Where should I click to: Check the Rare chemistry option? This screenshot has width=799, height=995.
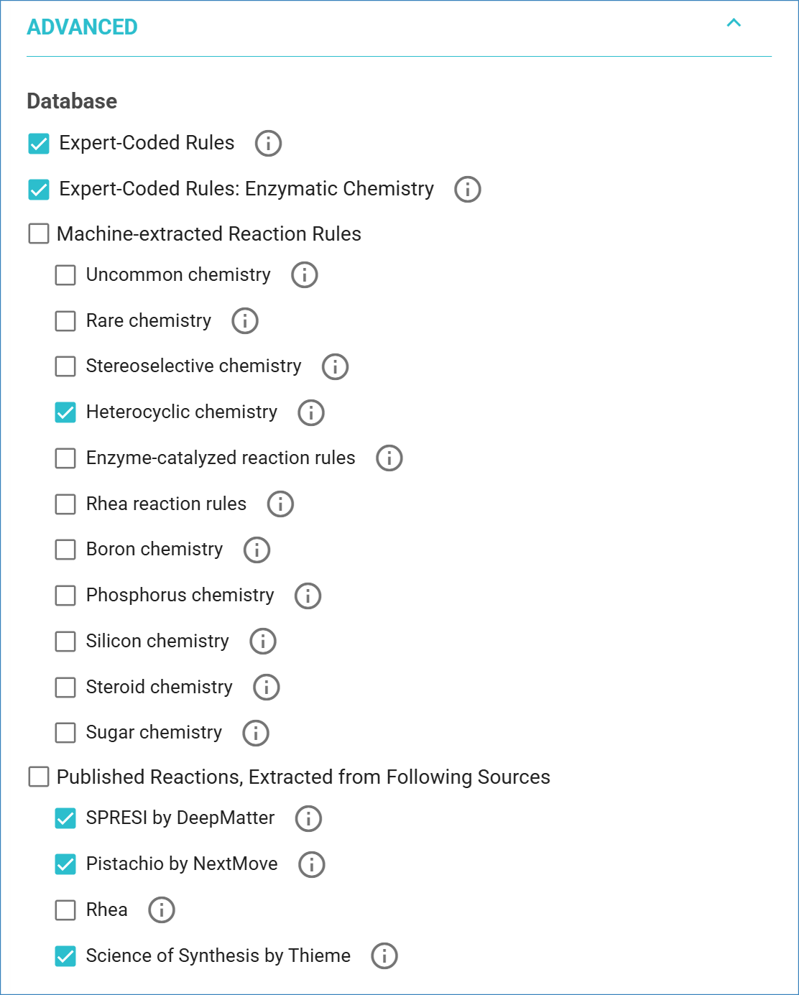65,320
